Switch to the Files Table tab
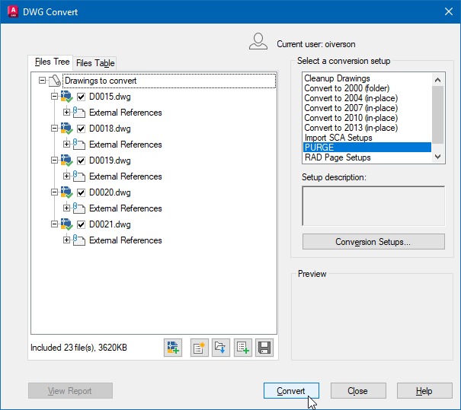 (x=95, y=63)
